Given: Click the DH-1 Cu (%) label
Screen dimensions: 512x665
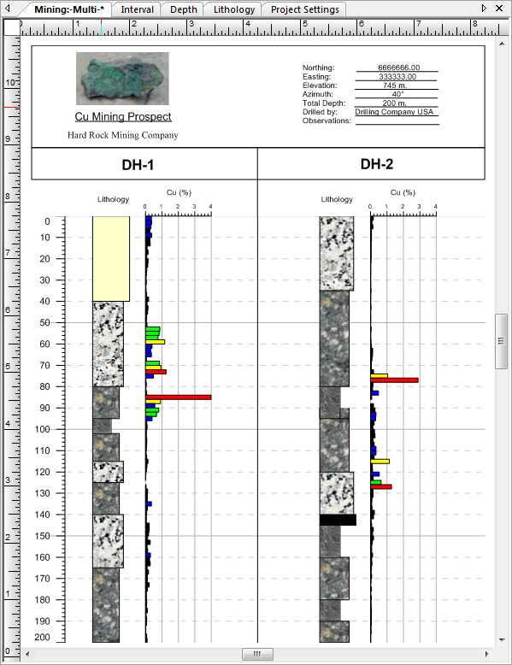Looking at the screenshot, I should pos(179,192).
